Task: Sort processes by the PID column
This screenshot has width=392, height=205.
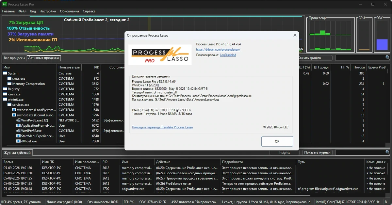Action: (x=91, y=67)
